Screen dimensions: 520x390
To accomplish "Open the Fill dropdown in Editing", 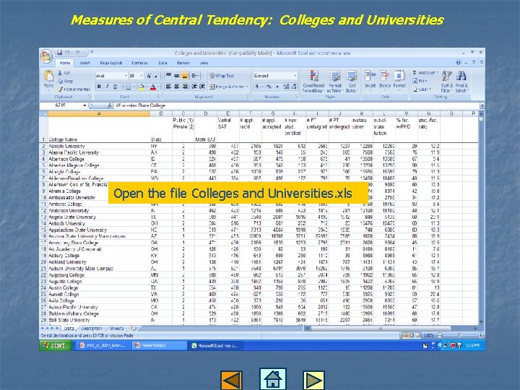I will point(420,81).
